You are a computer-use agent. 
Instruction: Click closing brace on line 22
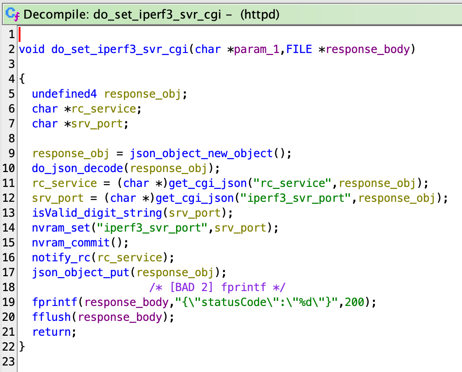22,347
